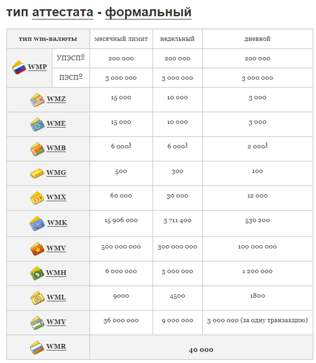Click the WMZ wallet icon
The width and height of the screenshot is (316, 363).
[37, 99]
